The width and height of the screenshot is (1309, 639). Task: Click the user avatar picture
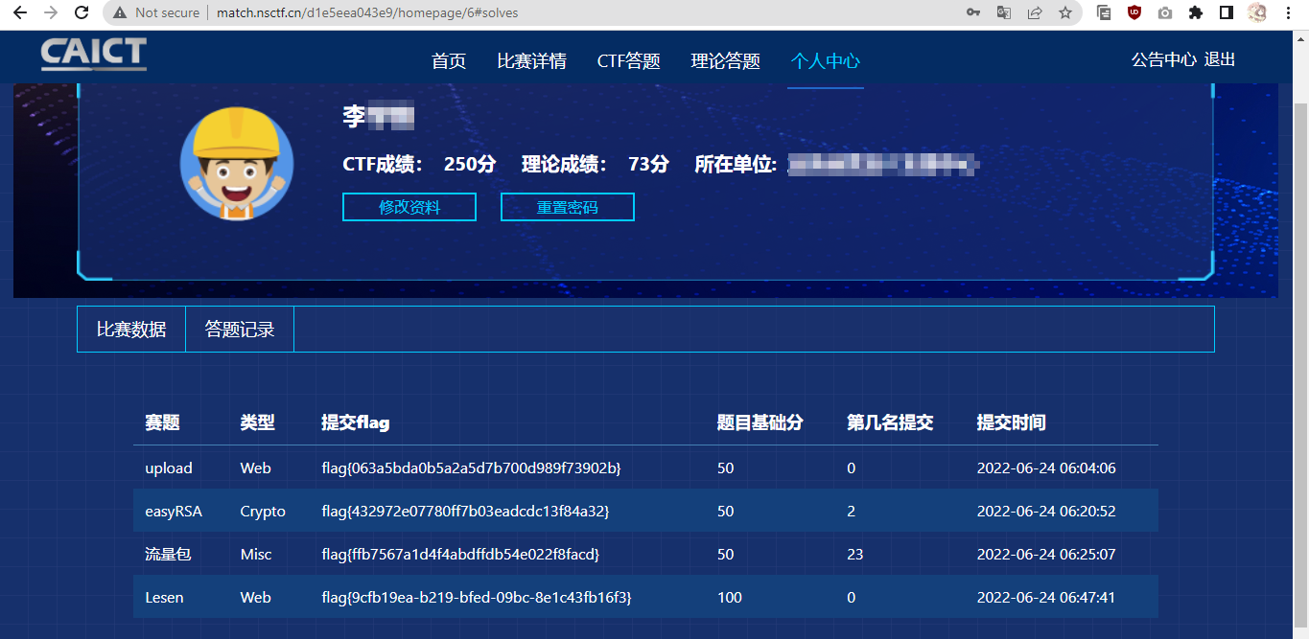(x=236, y=162)
